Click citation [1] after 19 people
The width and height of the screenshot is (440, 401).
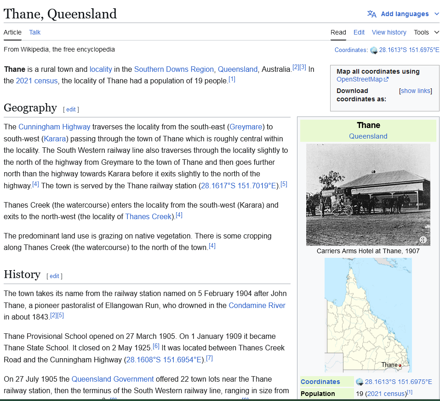232,79
